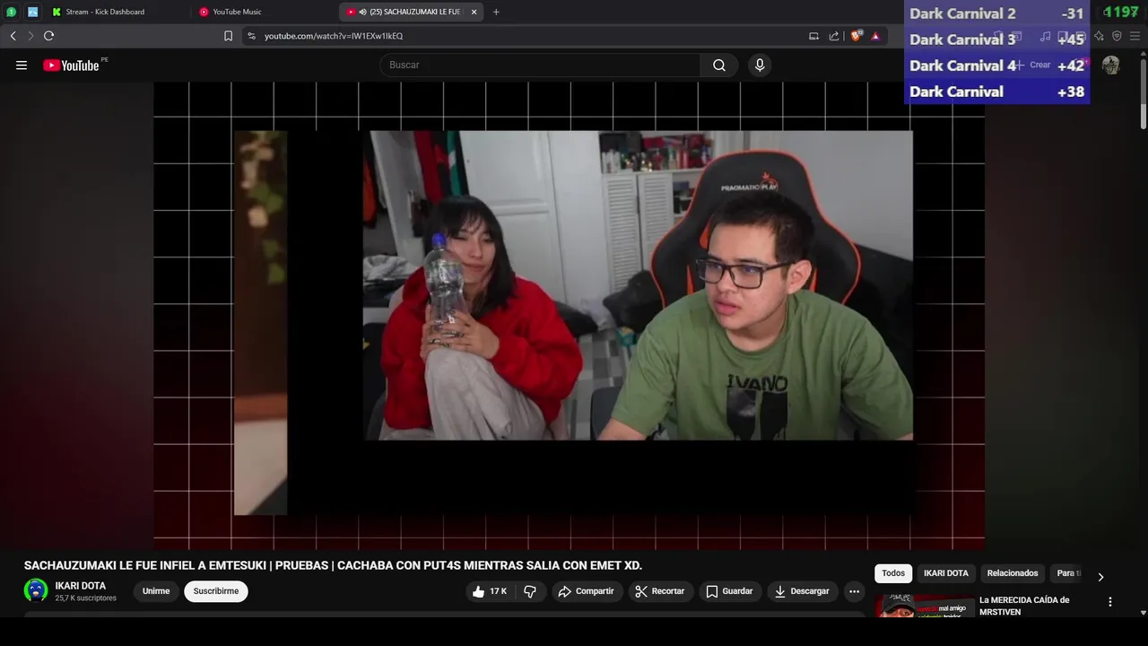Viewport: 1148px width, 646px height.
Task: Reload the page
Action: point(48,36)
